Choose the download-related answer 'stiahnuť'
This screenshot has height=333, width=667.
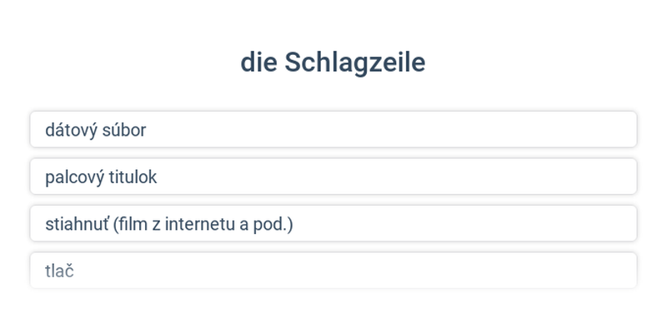tap(333, 223)
